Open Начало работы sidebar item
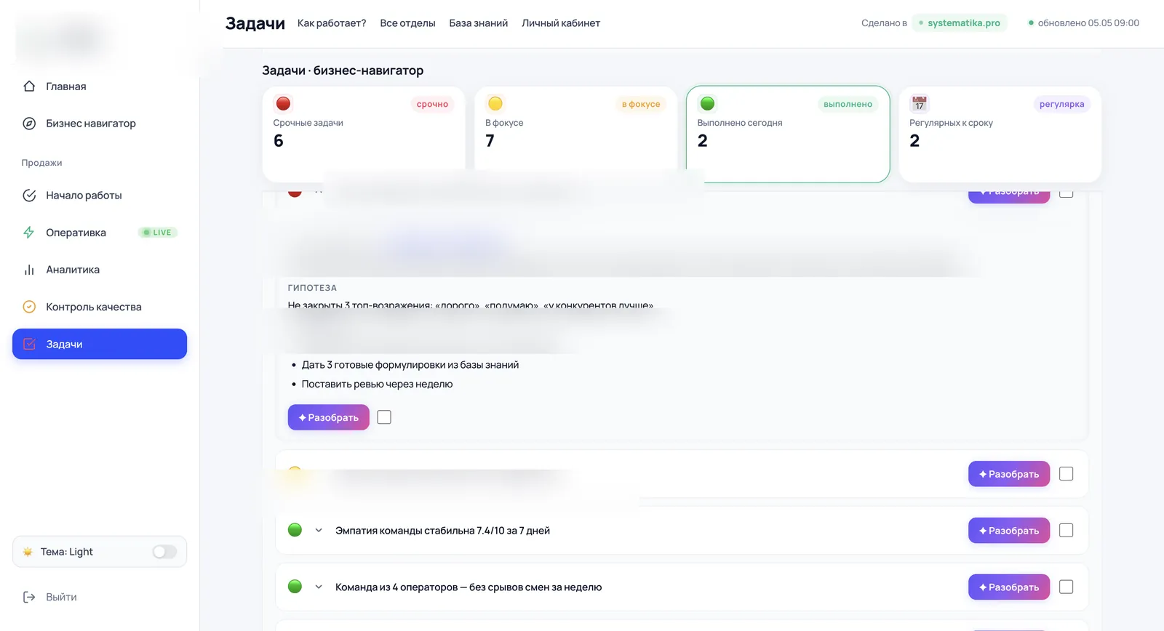This screenshot has width=1164, height=631. click(100, 196)
